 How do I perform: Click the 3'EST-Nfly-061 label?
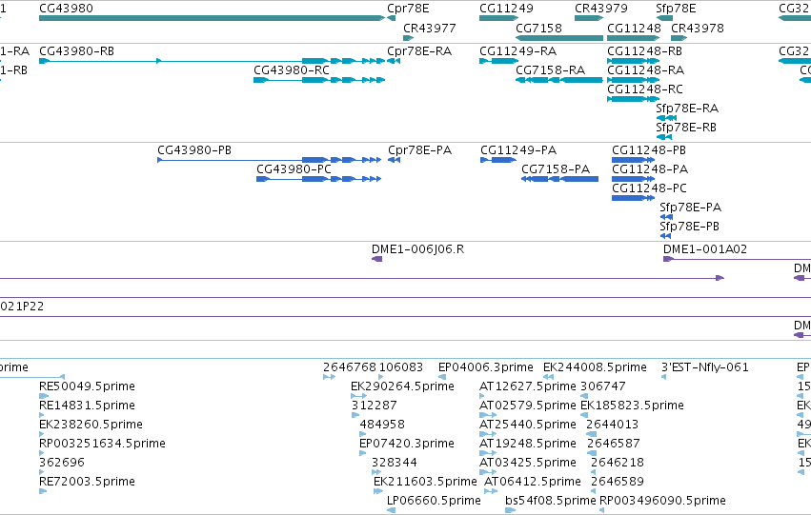pos(705,367)
